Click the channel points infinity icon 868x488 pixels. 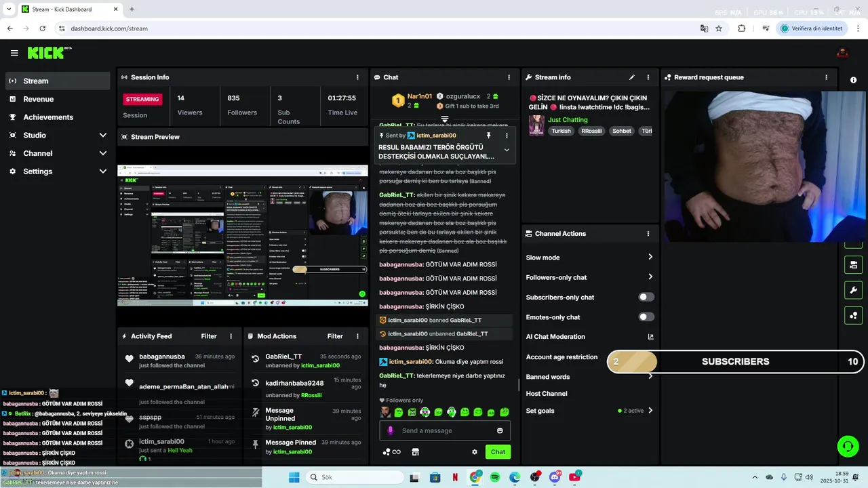point(397,452)
